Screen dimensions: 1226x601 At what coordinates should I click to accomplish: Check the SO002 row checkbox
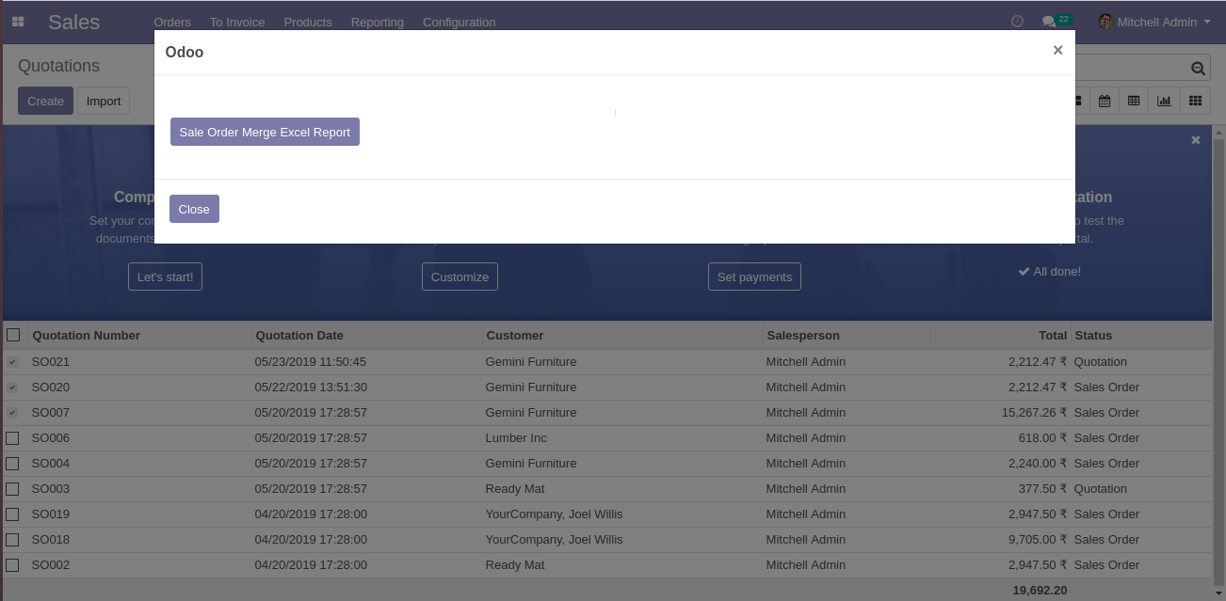click(x=12, y=565)
